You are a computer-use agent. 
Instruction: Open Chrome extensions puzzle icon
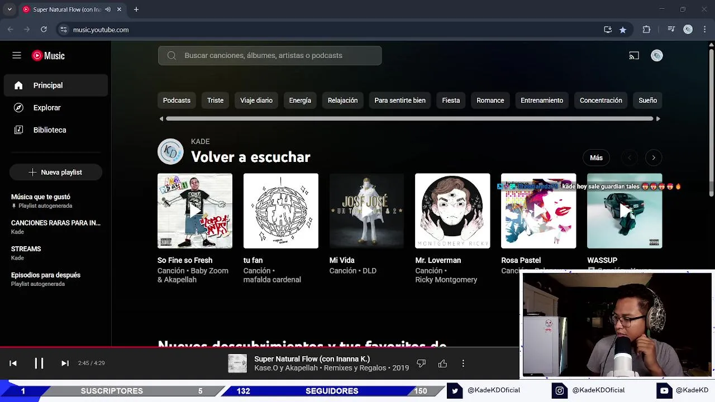(646, 30)
